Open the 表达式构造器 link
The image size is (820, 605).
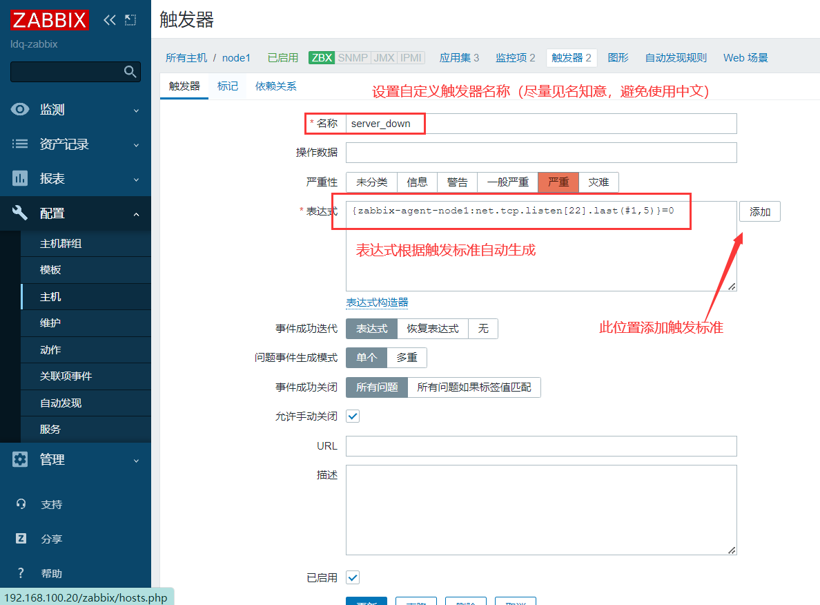pos(377,302)
